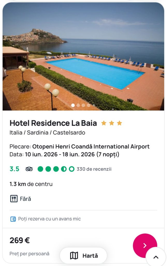Switch to the second photo carousel dot
The width and height of the screenshot is (167, 266).
78,105
